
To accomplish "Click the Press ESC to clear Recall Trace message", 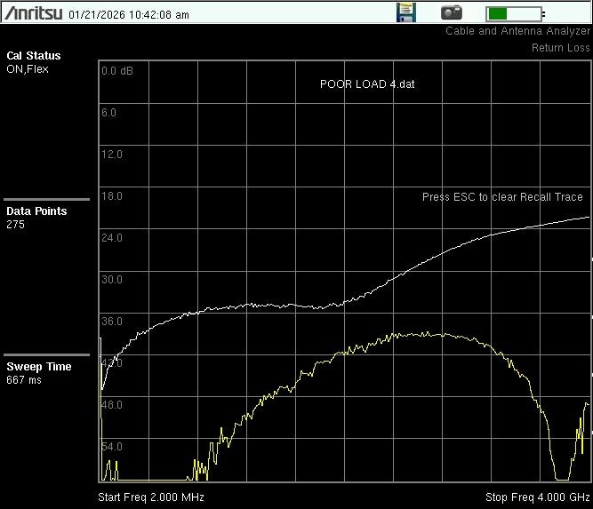I will (x=502, y=196).
